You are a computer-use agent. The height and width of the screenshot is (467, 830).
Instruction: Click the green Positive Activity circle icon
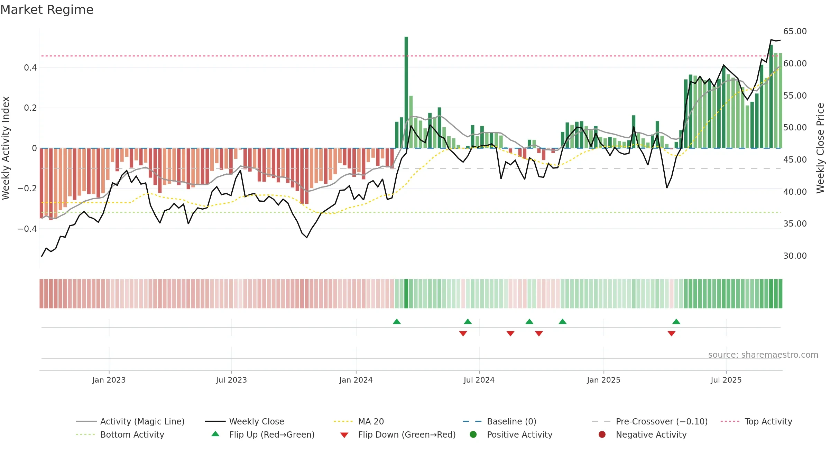pos(473,434)
